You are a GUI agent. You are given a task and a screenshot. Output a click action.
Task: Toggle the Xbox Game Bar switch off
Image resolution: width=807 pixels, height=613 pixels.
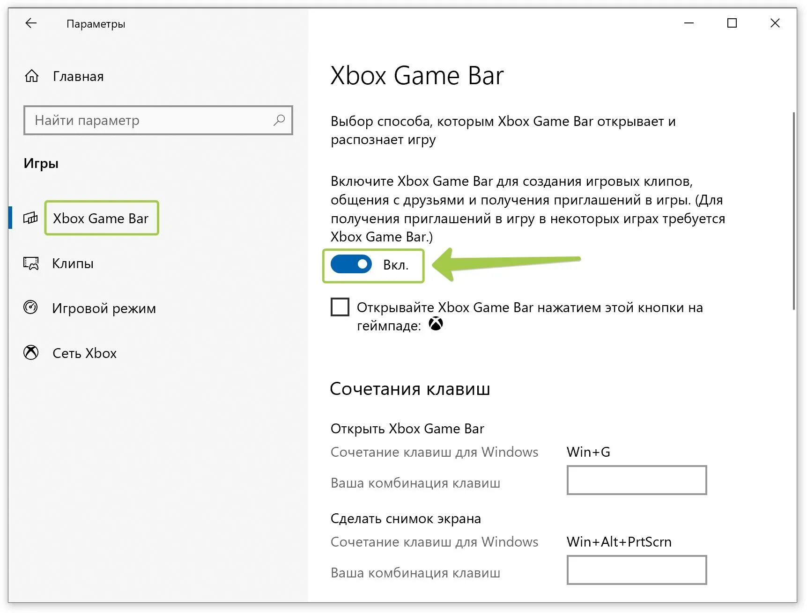click(351, 264)
